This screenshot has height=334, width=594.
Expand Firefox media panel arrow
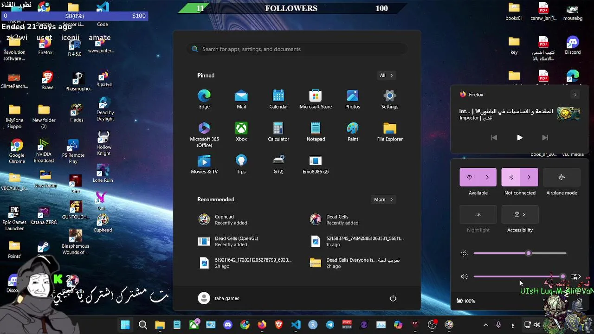(x=575, y=95)
